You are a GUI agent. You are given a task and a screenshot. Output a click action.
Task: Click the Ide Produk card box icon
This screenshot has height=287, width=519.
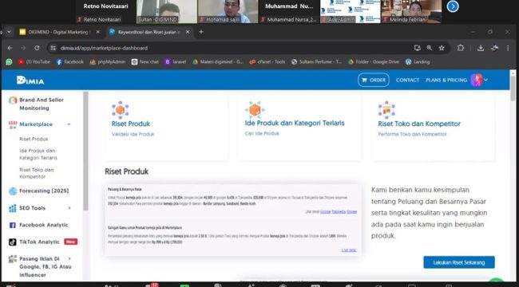point(255,110)
